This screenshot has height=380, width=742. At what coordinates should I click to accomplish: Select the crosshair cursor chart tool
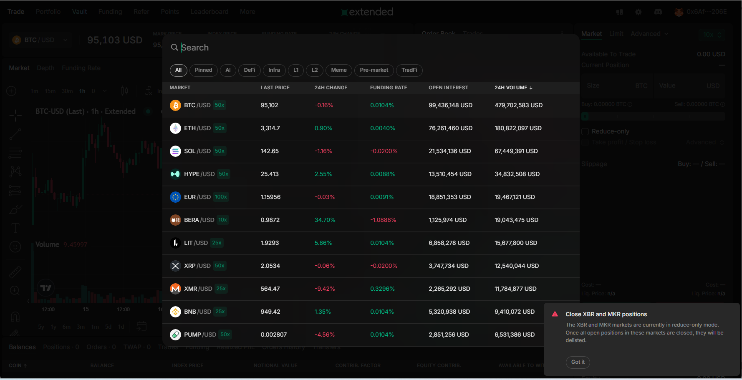point(15,115)
